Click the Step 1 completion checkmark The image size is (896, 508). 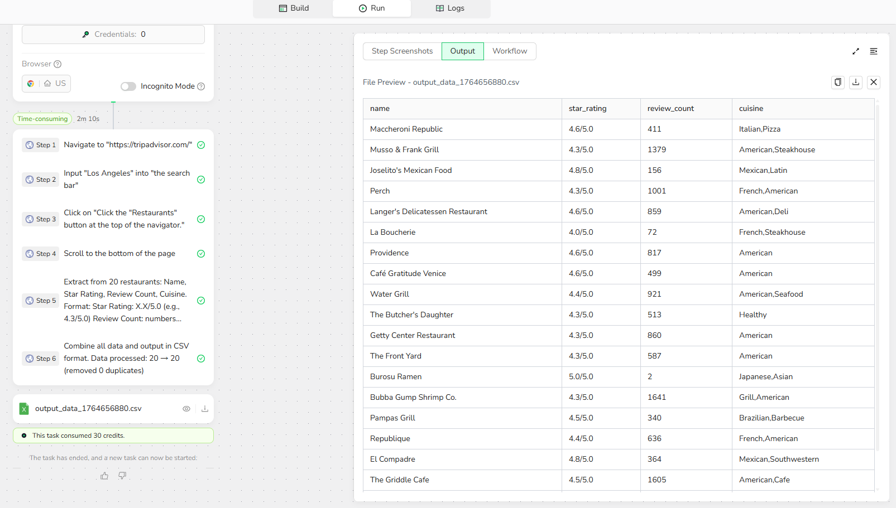pos(201,144)
